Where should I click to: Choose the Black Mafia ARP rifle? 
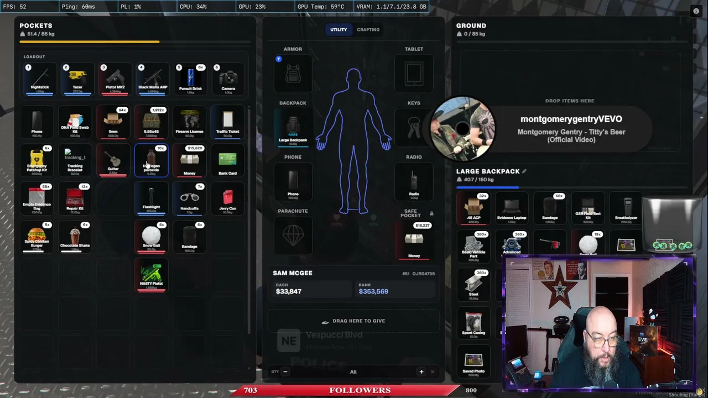tap(152, 79)
